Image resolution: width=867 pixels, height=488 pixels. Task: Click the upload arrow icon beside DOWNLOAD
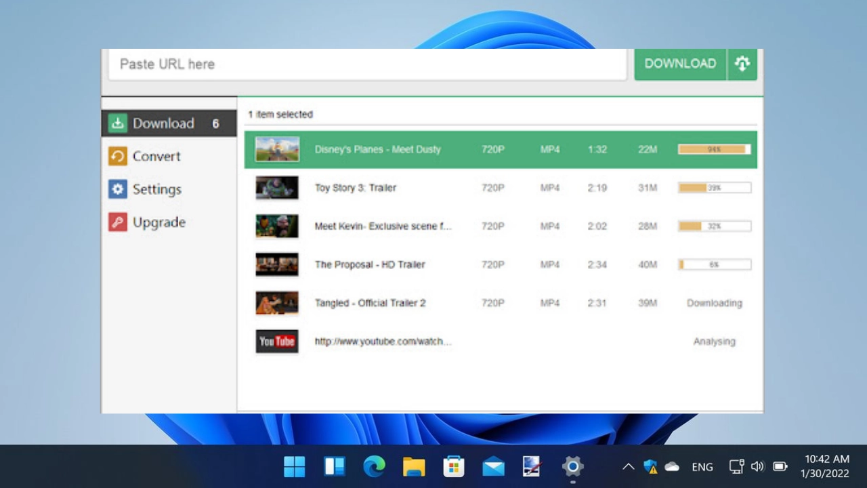point(742,64)
